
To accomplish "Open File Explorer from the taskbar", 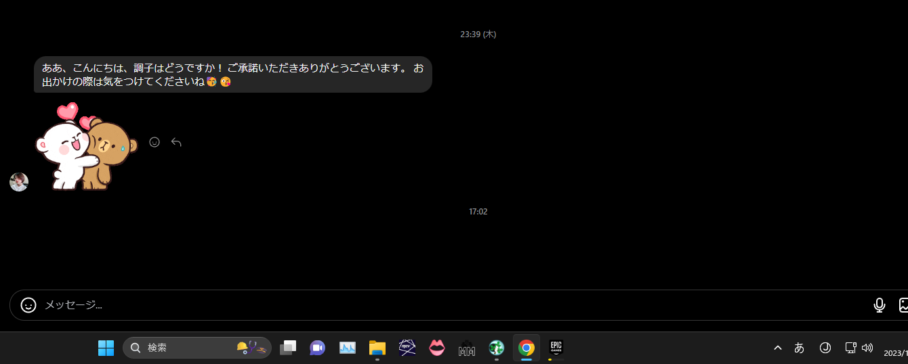I will click(x=377, y=348).
